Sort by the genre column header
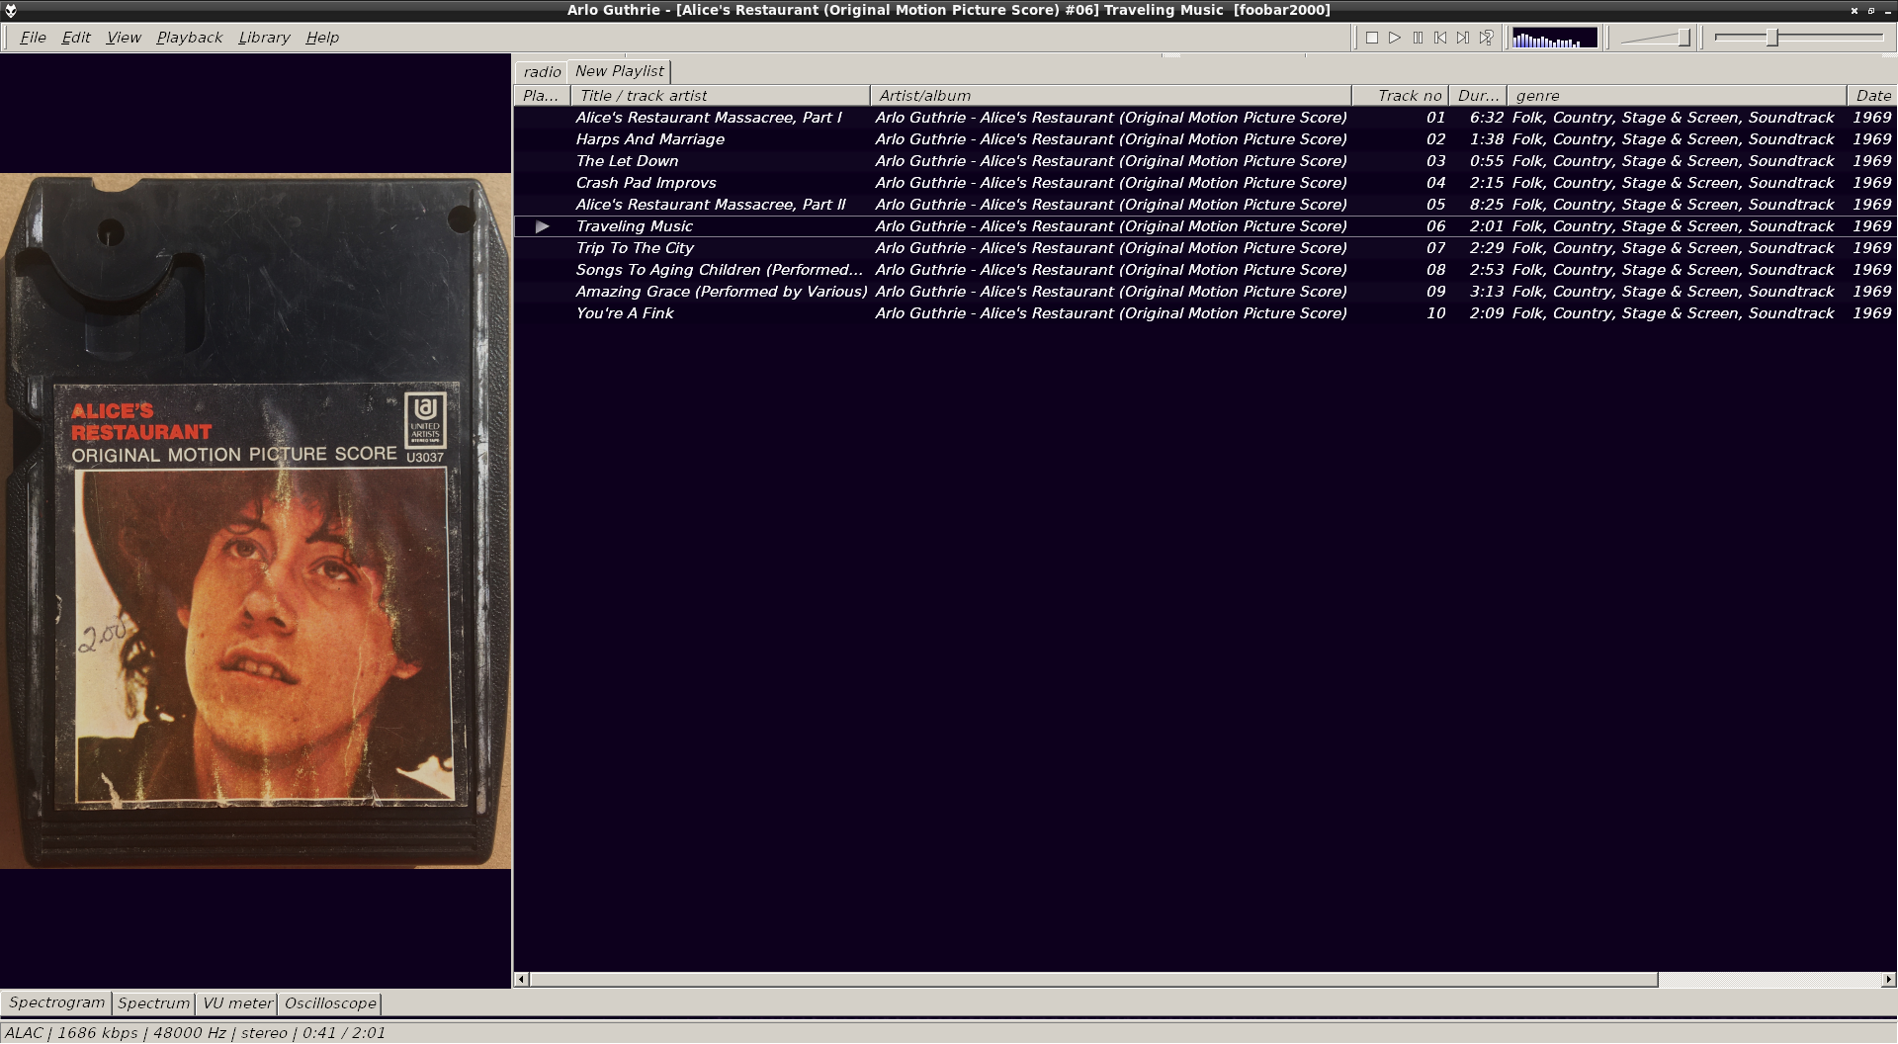This screenshot has width=1898, height=1044. pyautogui.click(x=1677, y=96)
